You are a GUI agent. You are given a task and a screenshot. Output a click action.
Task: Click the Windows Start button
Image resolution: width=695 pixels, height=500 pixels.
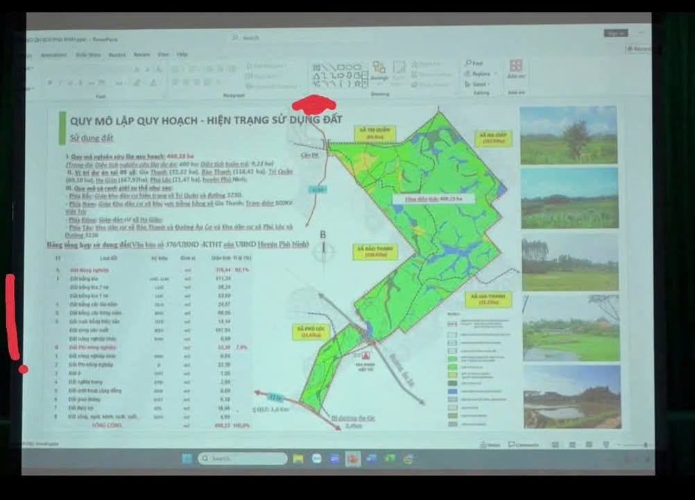(x=187, y=458)
